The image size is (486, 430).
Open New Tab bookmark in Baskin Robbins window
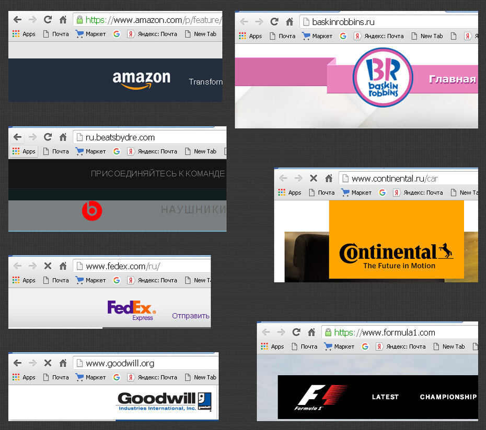click(x=427, y=36)
